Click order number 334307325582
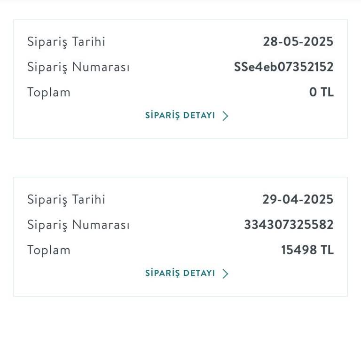The image size is (361, 361). pyautogui.click(x=289, y=225)
